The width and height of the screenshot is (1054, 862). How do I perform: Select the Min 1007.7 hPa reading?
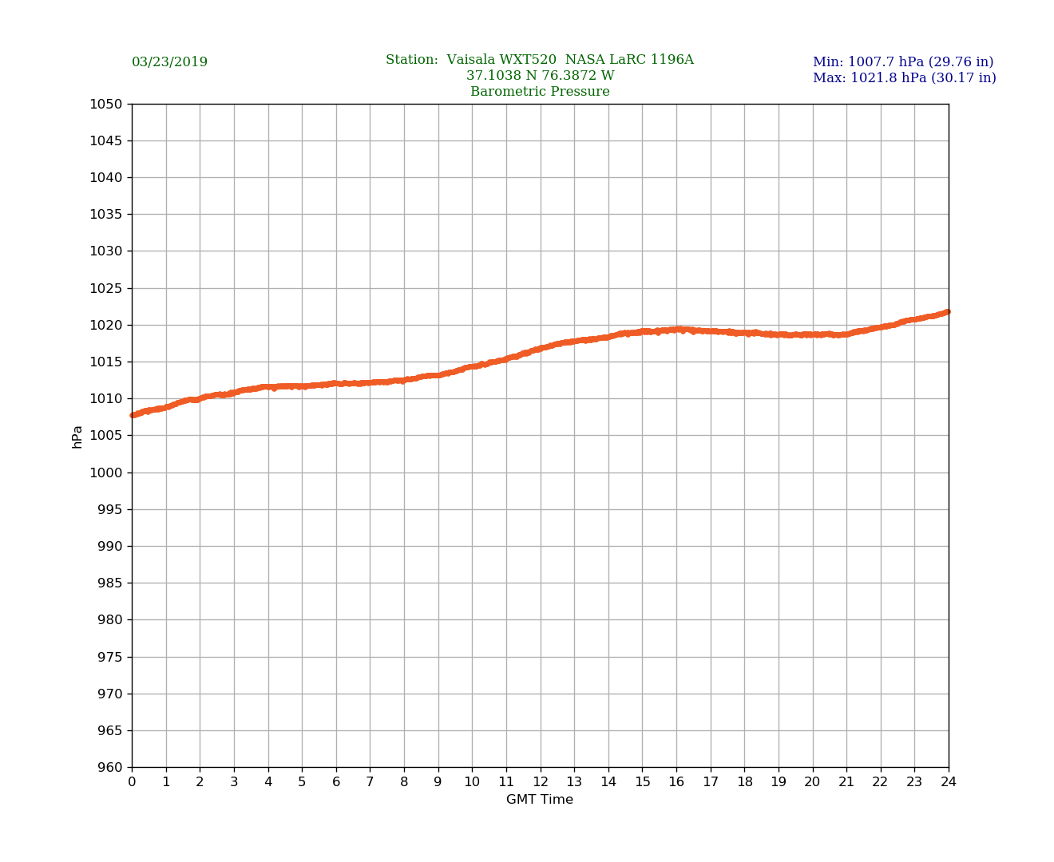(x=902, y=62)
